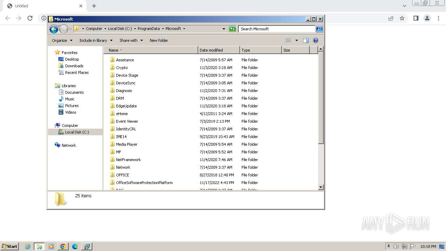The image size is (446, 251).
Task: Select Computer in the navigation pane
Action: coord(70,125)
